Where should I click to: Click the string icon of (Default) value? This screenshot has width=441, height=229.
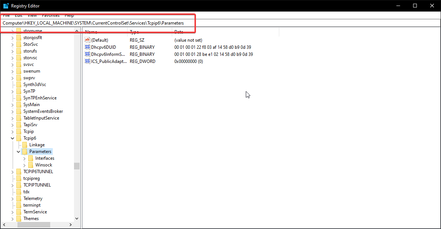[87, 40]
